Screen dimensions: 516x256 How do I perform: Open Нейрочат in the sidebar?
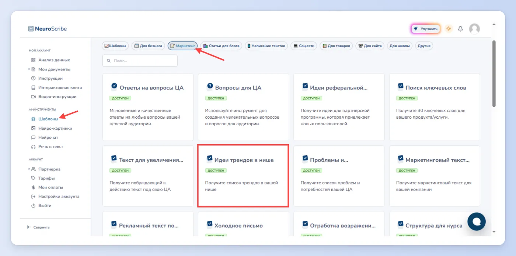45,137
